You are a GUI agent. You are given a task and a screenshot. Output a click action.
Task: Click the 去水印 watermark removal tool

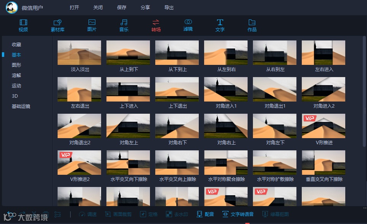point(177,214)
